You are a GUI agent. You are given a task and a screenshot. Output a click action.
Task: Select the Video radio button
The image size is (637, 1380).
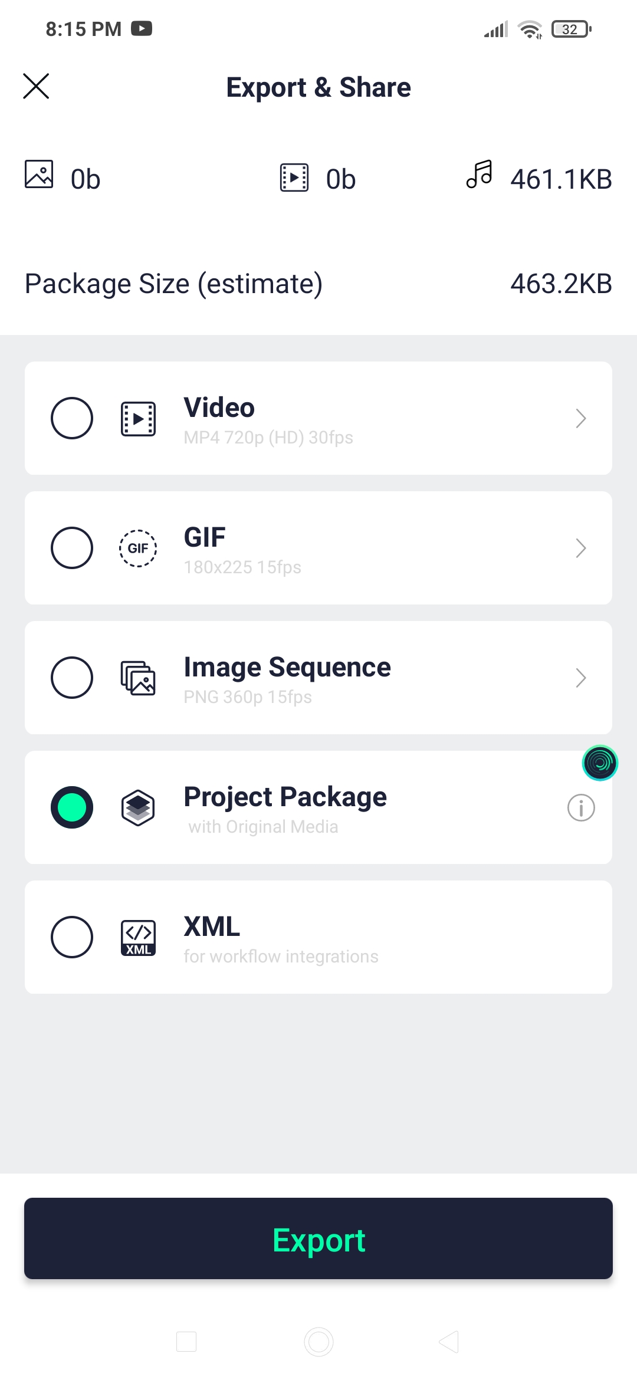pos(72,418)
